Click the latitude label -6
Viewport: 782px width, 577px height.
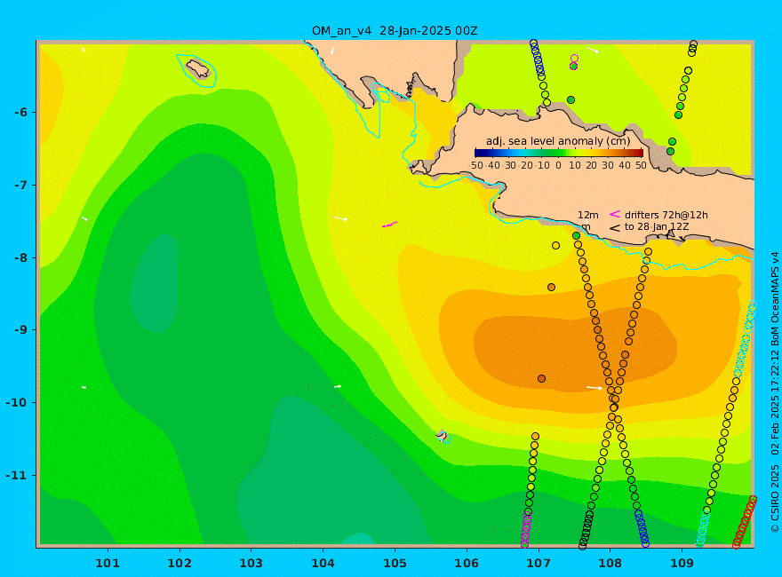click(x=21, y=113)
